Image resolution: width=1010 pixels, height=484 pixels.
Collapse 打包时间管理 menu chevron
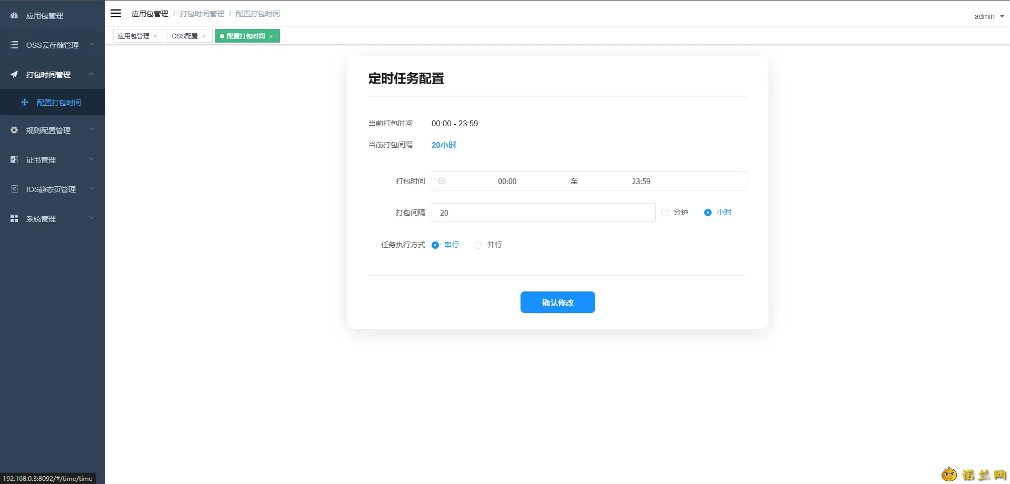[x=92, y=74]
